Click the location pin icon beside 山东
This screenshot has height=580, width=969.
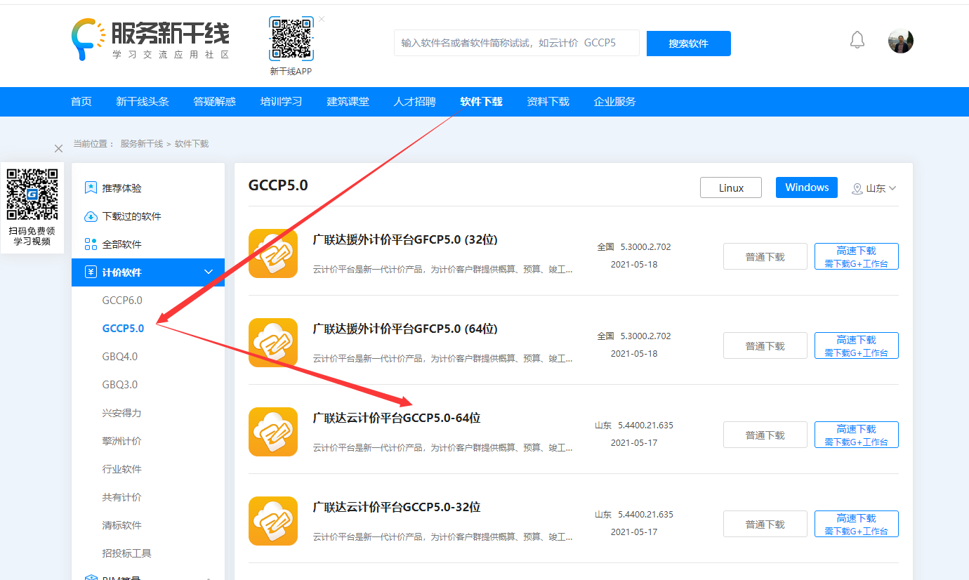tap(857, 188)
